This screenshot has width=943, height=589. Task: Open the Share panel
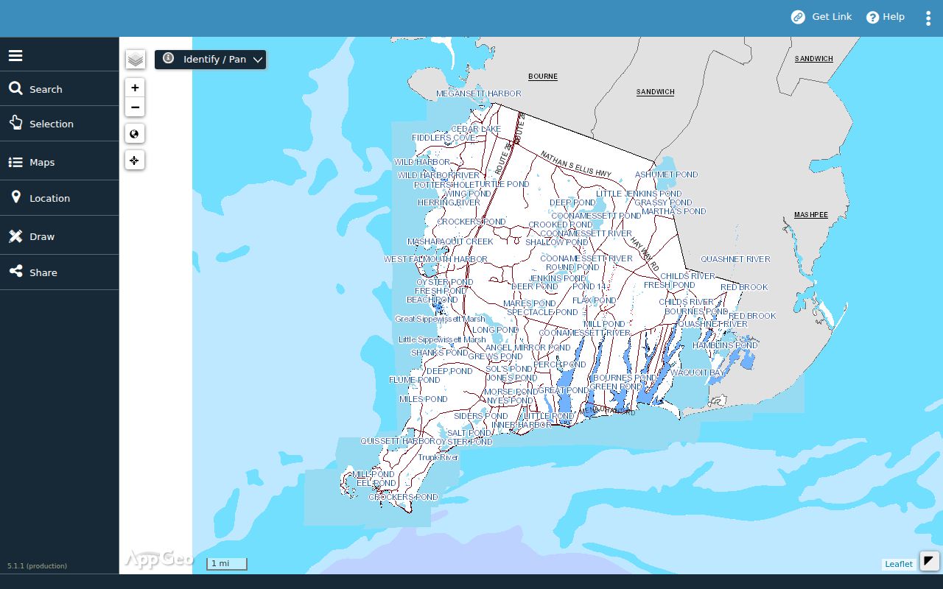(59, 272)
